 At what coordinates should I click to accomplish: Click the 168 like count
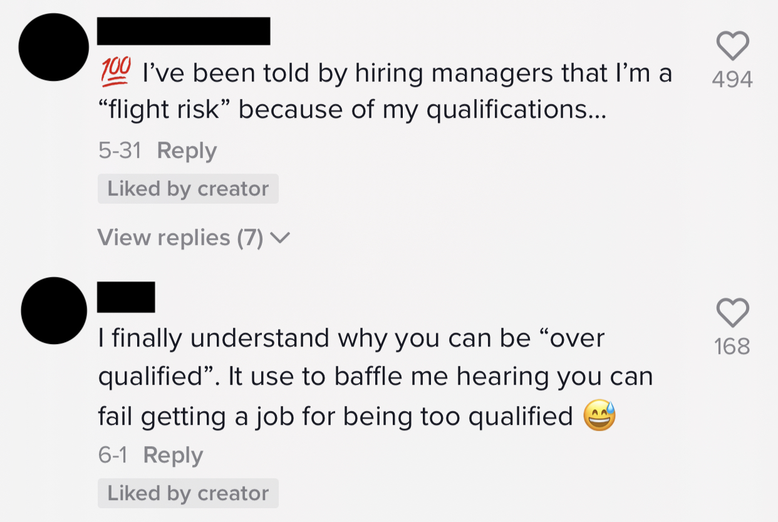pyautogui.click(x=732, y=346)
